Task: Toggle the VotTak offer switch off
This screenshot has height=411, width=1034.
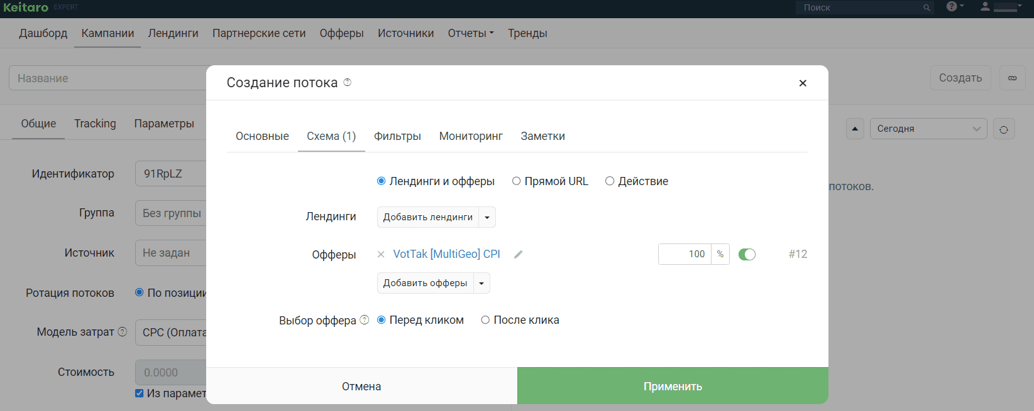Action: (x=747, y=254)
